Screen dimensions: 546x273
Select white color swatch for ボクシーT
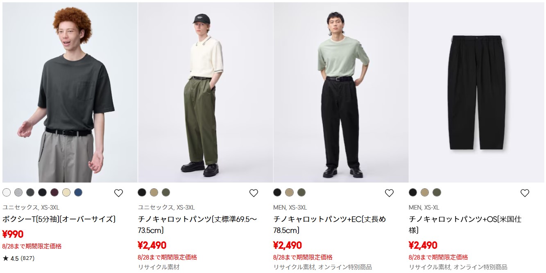coord(7,192)
